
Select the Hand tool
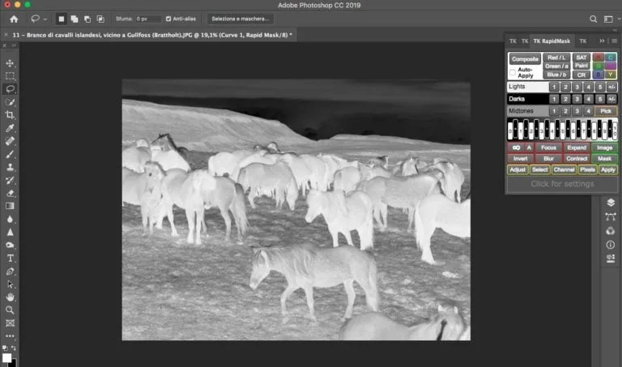(11, 297)
